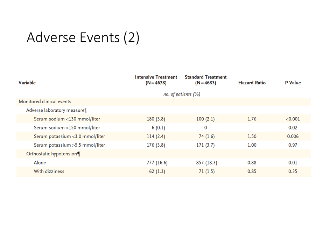Select the "Variable" column header
Screen dimensions: 336x252
pos(27,83)
